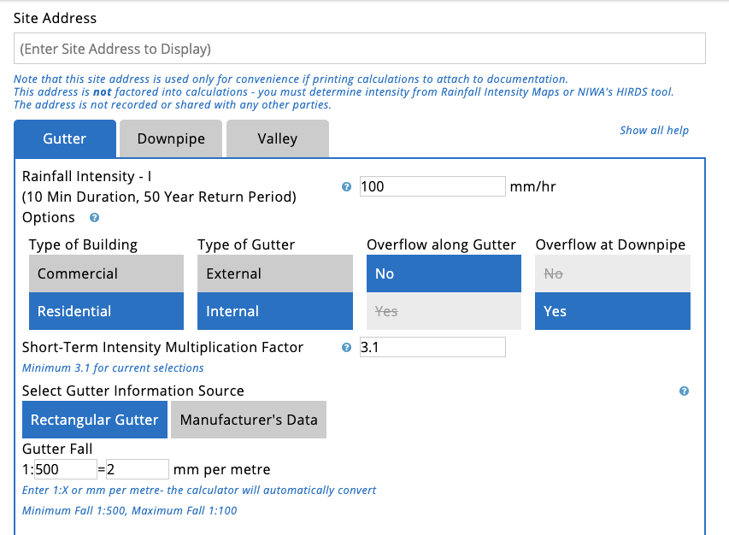Set Overflow along Gutter to No

click(444, 273)
